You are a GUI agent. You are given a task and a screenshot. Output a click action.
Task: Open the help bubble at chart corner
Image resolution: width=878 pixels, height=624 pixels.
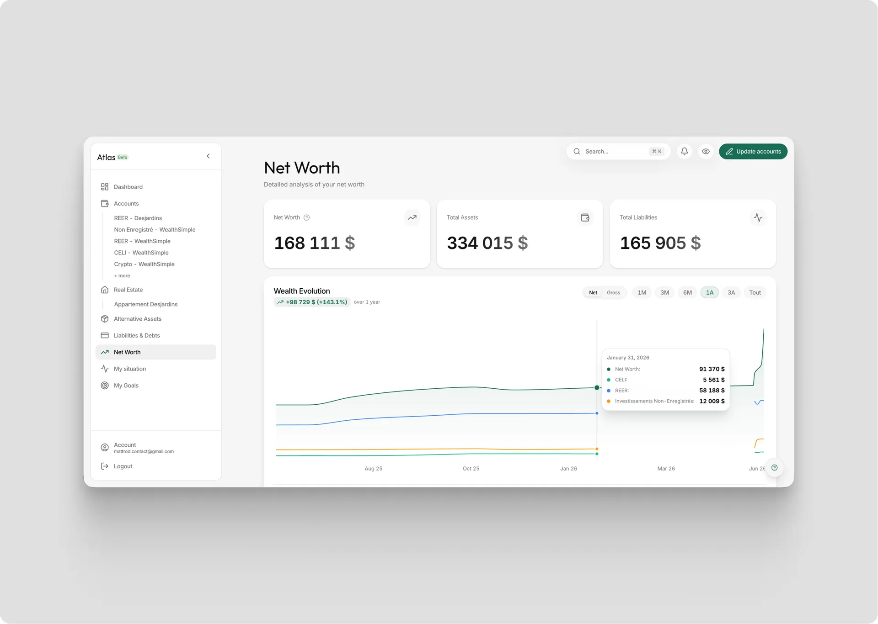[775, 467]
